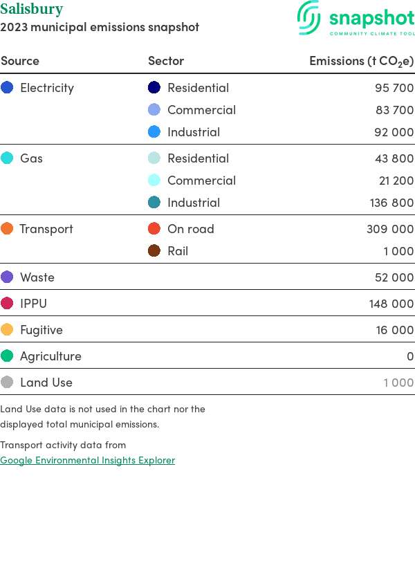Click the grey Land Use dot
The image size is (415, 588).
(x=7, y=382)
